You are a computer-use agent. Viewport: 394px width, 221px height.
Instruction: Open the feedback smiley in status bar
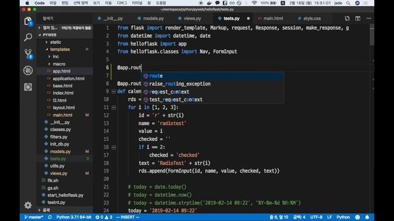coord(357,217)
